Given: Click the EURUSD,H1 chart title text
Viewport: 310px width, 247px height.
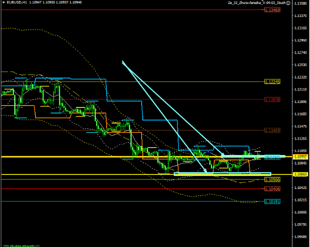Looking at the screenshot, I should coord(15,3).
